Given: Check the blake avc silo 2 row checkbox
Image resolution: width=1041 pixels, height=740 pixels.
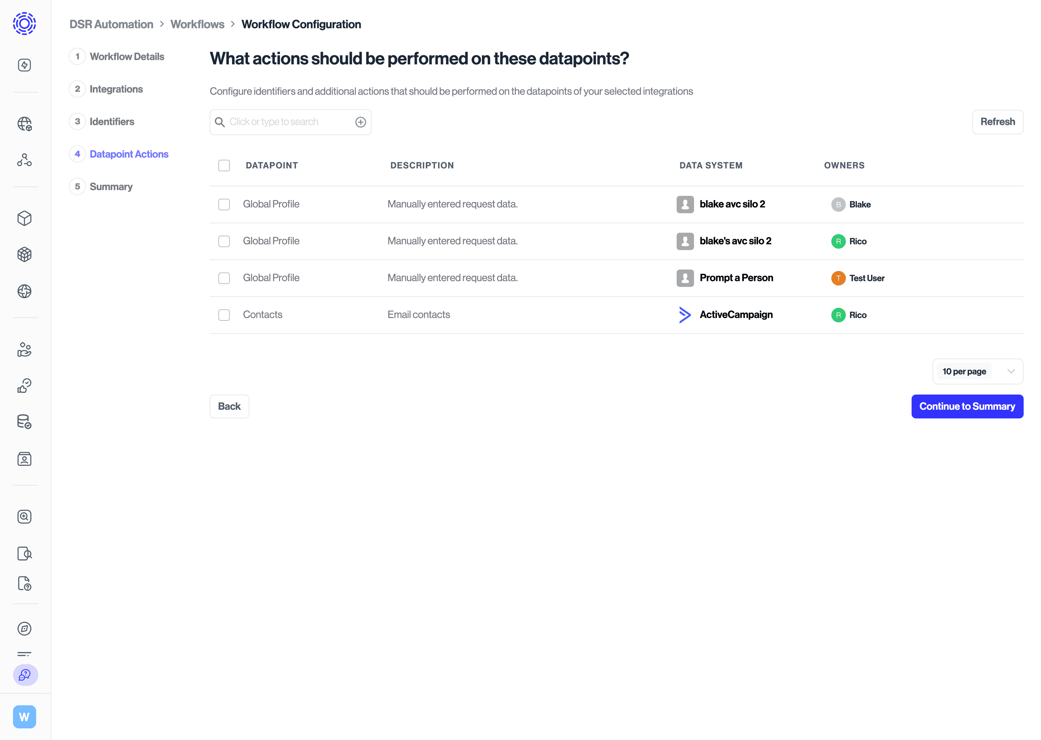Looking at the screenshot, I should [224, 204].
